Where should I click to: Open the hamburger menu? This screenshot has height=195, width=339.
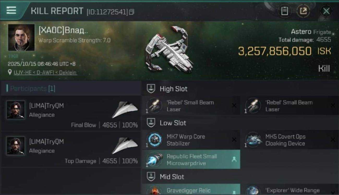point(11,10)
